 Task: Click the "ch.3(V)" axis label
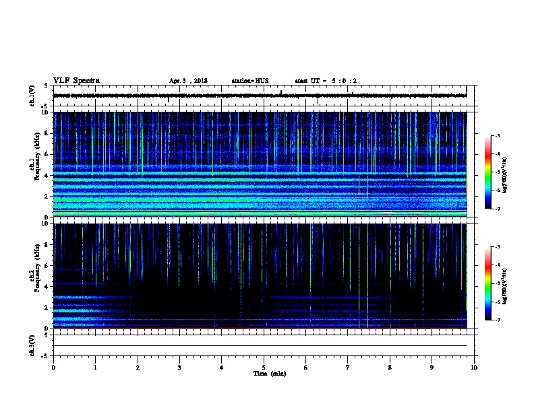(x=32, y=345)
